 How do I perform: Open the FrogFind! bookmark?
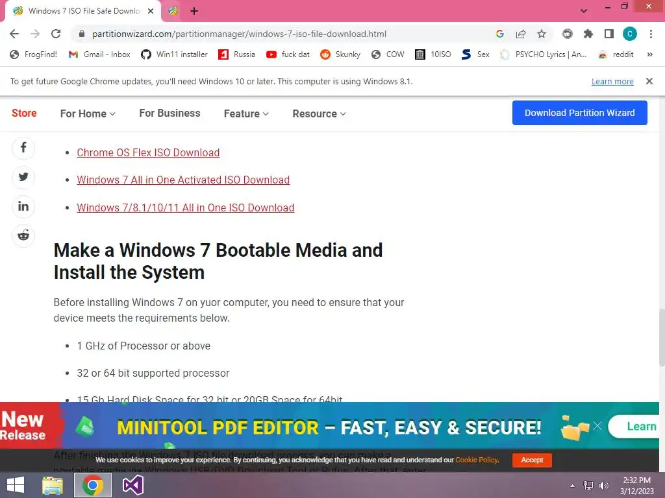(x=34, y=54)
